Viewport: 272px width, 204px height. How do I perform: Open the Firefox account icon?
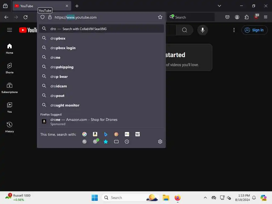(237, 17)
